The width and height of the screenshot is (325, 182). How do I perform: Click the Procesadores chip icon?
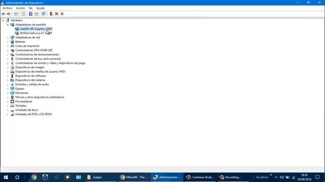12,102
